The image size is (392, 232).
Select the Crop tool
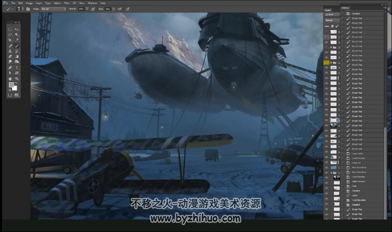coord(10,40)
